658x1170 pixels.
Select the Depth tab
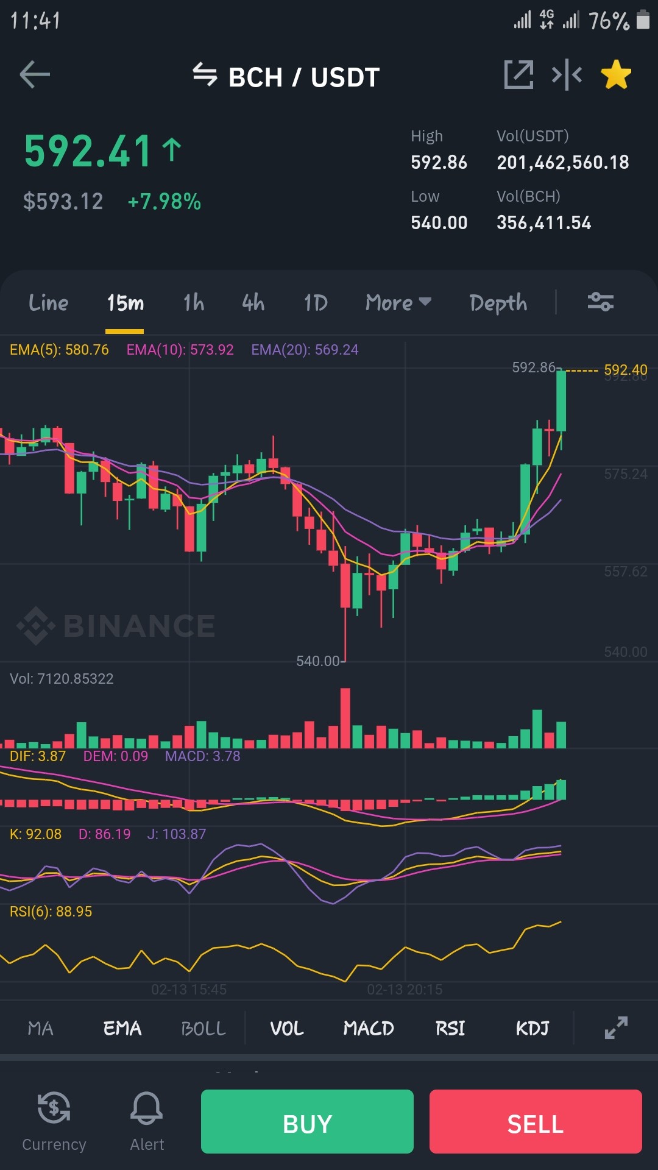(498, 303)
